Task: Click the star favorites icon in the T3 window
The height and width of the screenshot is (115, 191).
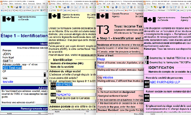Action: pyautogui.click(x=120, y=7)
